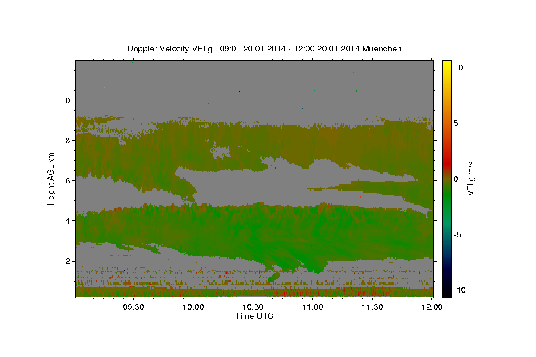The height and width of the screenshot is (357, 536).
Task: Click the black bottom of the colorbar
Action: tap(446, 293)
